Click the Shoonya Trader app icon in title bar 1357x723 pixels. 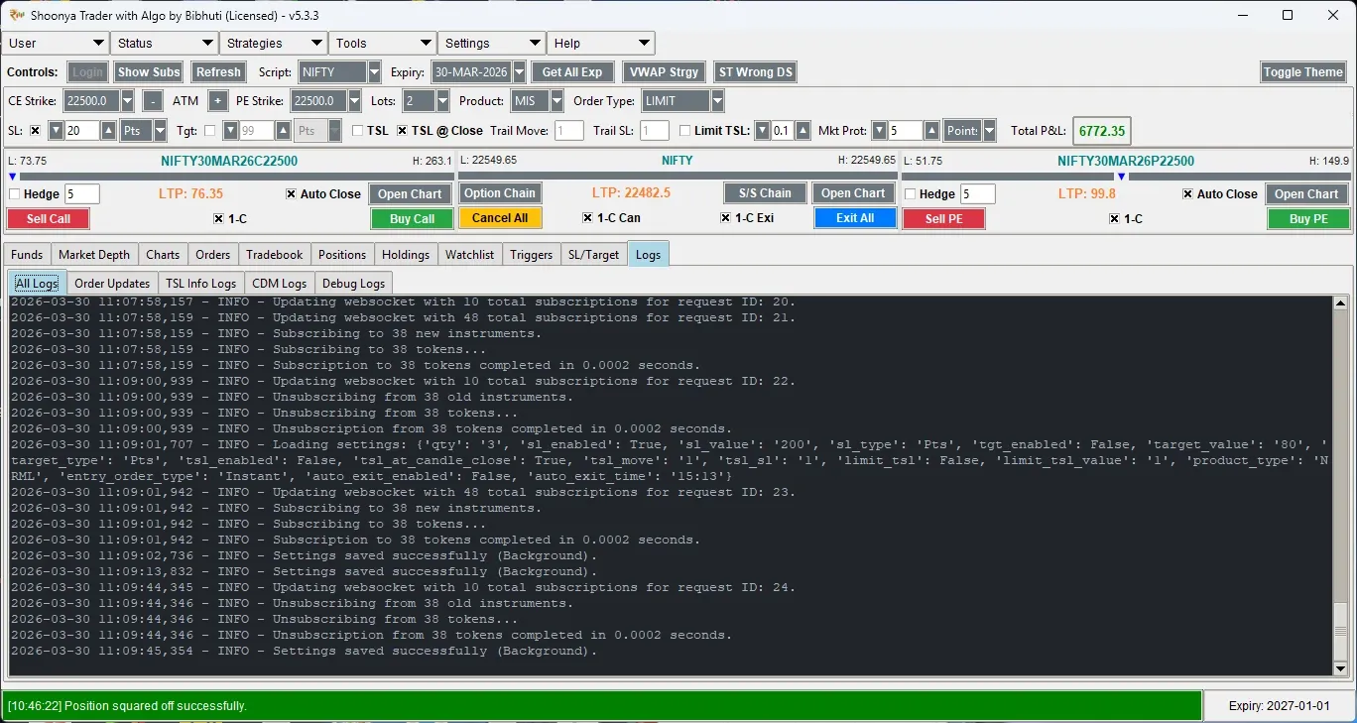tap(16, 15)
